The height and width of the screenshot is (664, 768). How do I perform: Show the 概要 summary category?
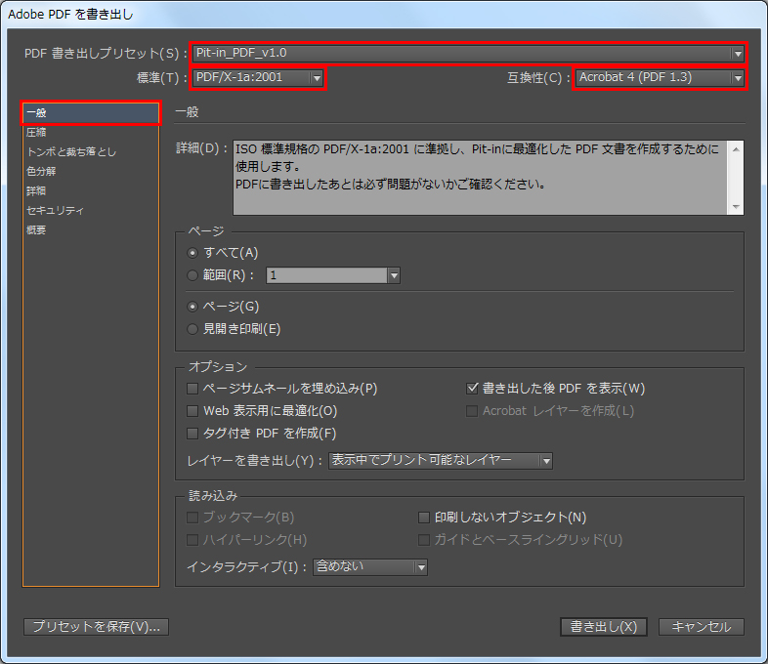pyautogui.click(x=36, y=229)
